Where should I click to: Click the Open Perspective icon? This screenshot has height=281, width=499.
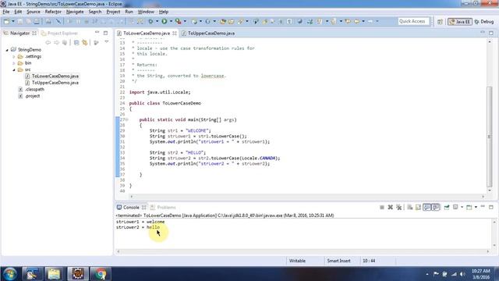(x=440, y=22)
